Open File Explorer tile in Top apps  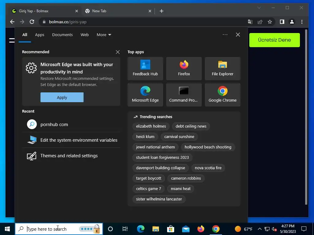pyautogui.click(x=223, y=69)
